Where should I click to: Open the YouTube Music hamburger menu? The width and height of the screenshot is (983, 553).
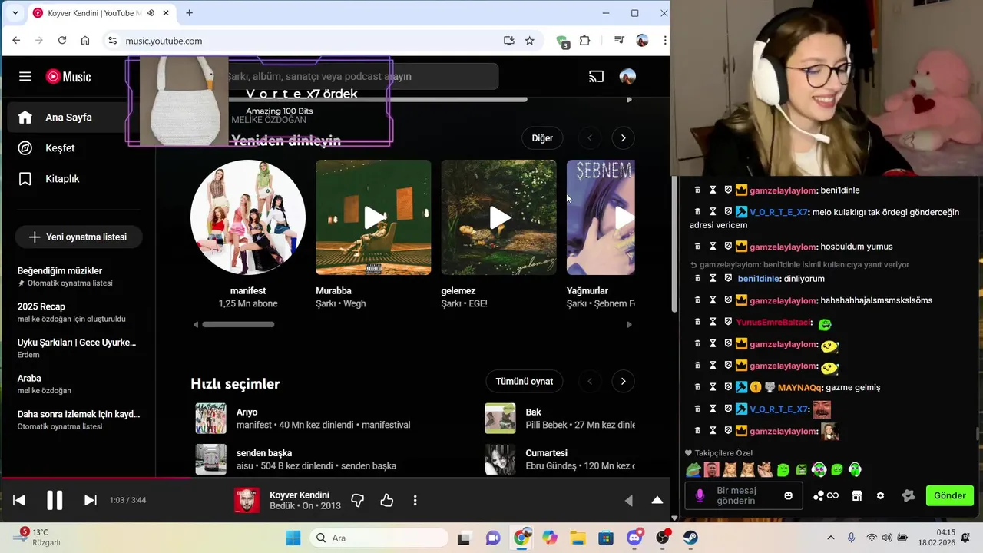pyautogui.click(x=25, y=76)
